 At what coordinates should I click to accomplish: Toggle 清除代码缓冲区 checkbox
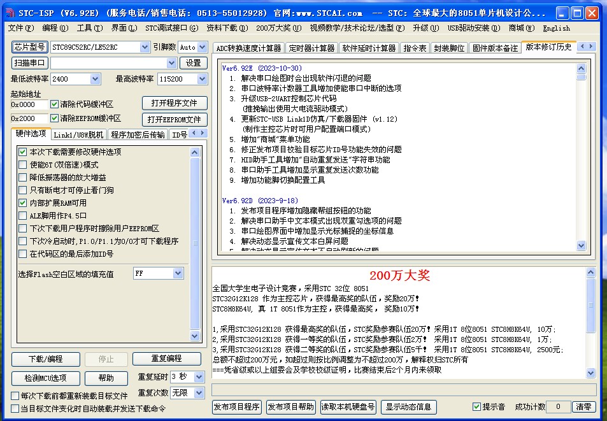(x=54, y=104)
